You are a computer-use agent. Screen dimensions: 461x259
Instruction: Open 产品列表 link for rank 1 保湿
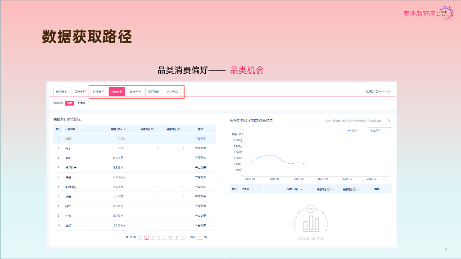[x=200, y=138]
